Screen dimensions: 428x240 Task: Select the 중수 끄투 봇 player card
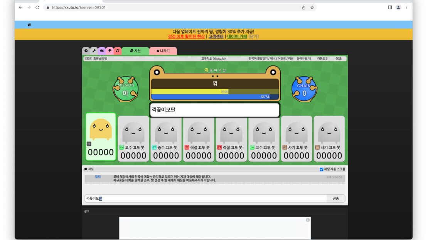[x=166, y=139]
